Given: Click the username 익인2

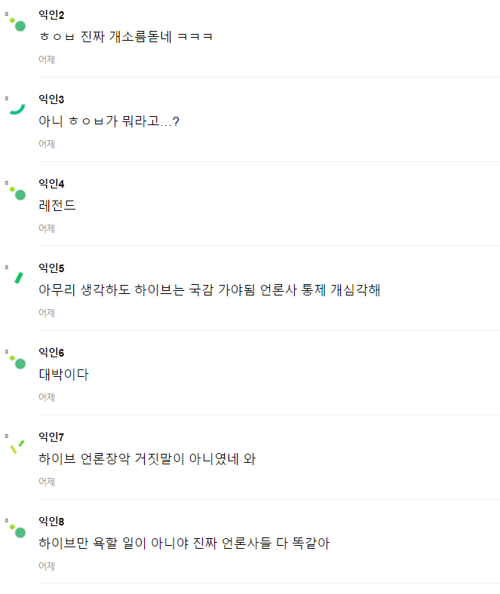Looking at the screenshot, I should pos(51,15).
